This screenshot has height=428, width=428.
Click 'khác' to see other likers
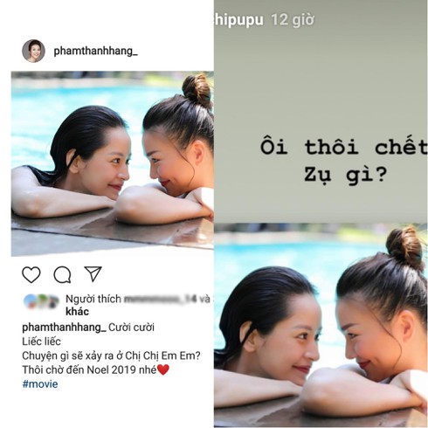tap(77, 312)
